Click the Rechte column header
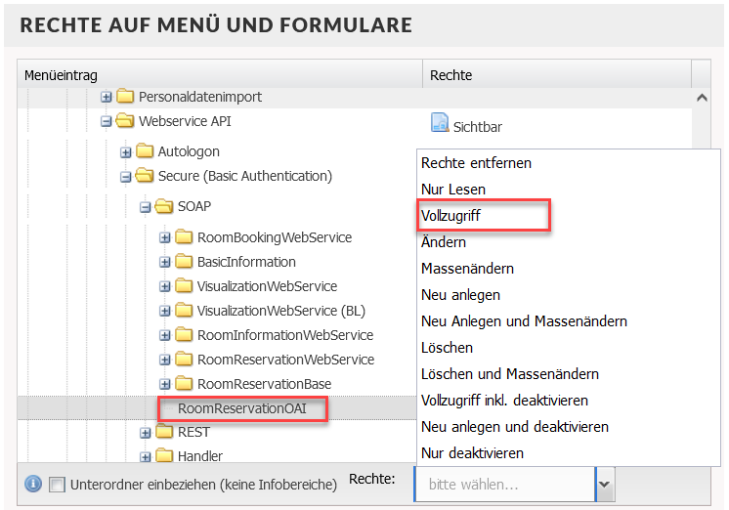 click(556, 75)
